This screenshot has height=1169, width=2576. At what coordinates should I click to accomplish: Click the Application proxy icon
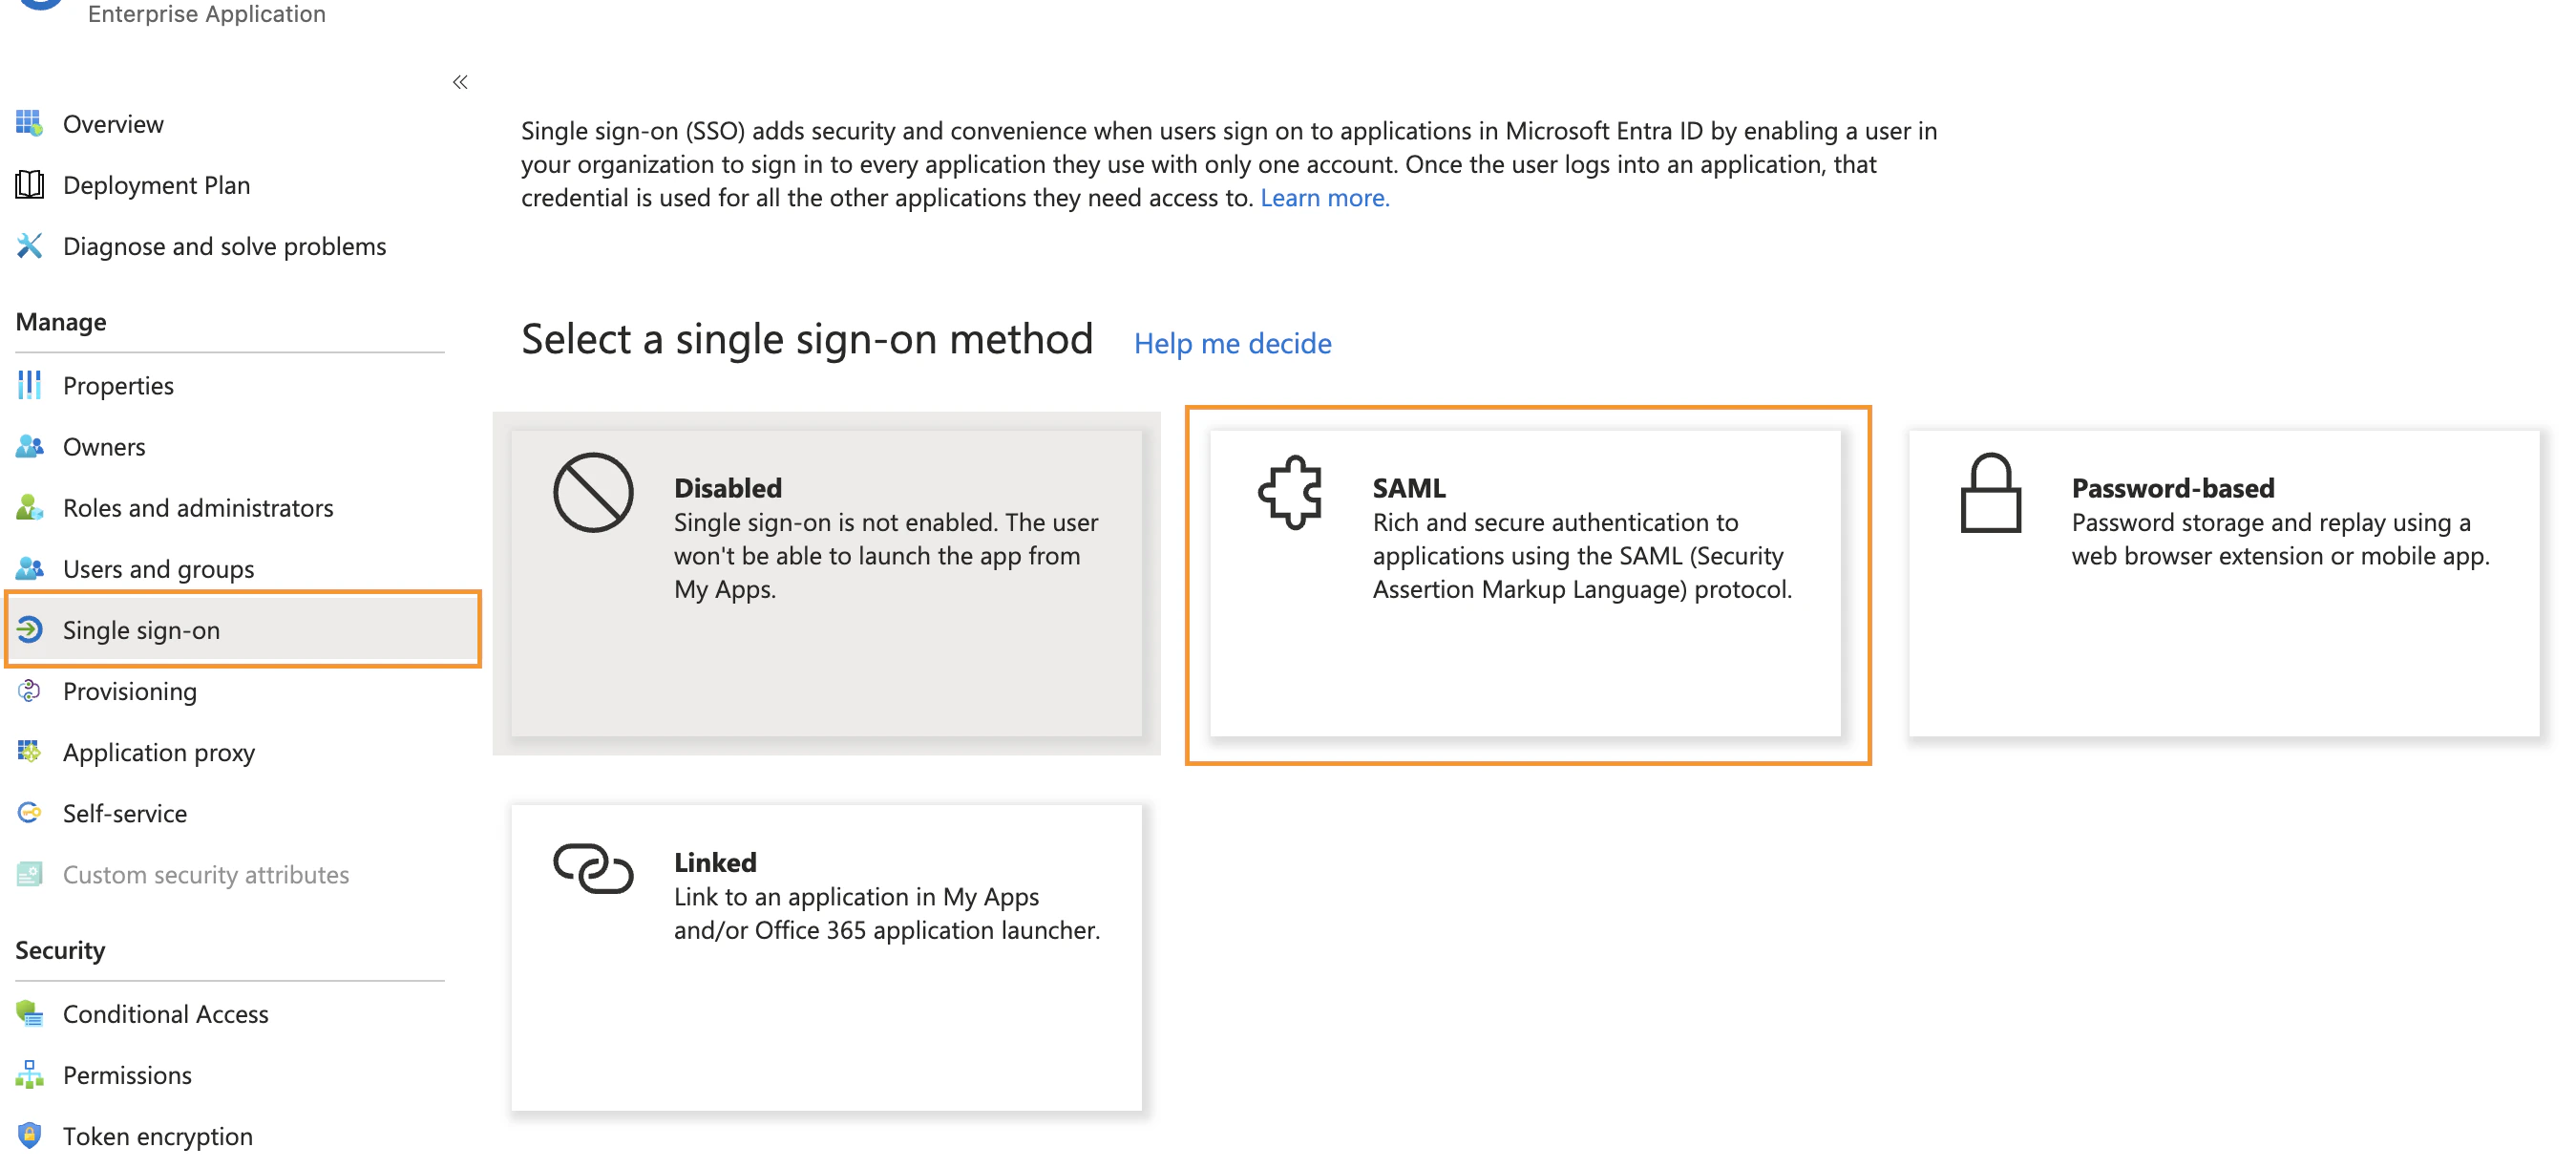[30, 751]
